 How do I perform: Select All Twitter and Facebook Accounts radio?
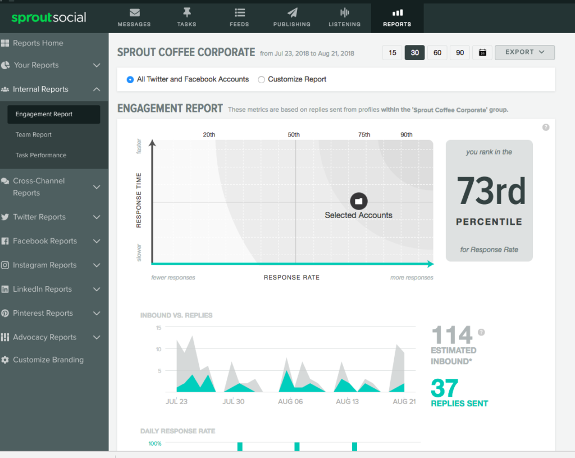coord(130,80)
